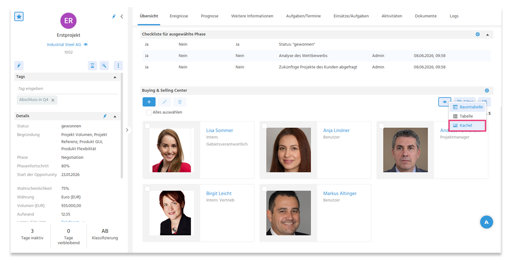Check Lisa Sommer's card checkbox

[x=147, y=126]
